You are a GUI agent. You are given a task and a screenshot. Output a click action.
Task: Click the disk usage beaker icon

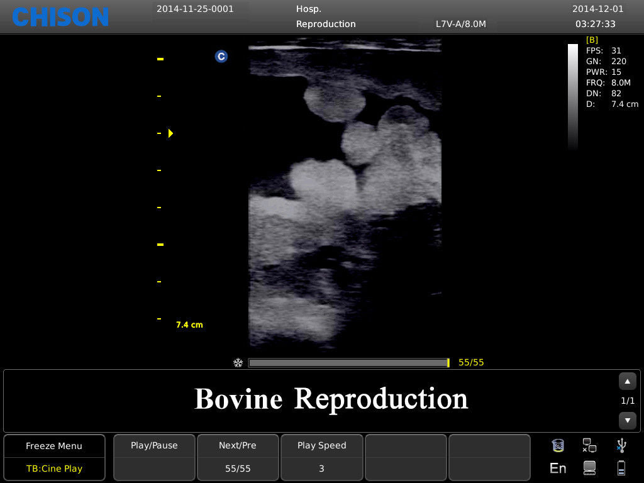[x=558, y=445]
